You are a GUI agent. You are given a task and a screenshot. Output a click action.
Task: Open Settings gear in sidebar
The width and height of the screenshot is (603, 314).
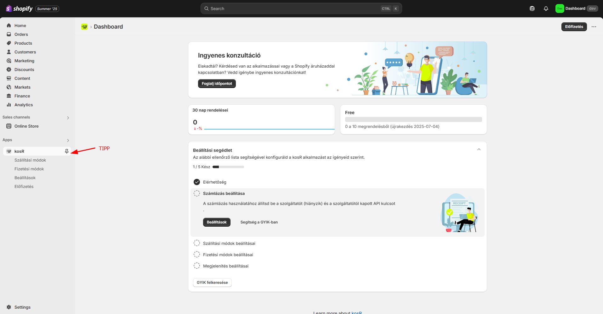(x=9, y=307)
